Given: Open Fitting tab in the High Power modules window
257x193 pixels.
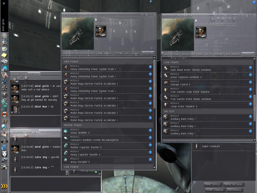Looking at the screenshot, I should [119, 53].
